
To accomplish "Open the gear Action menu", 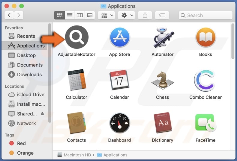I will (127, 15).
